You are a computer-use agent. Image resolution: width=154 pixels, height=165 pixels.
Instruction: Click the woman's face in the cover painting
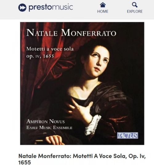click(x=98, y=62)
